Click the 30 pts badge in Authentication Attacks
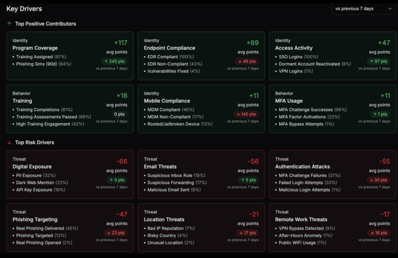The image size is (398, 258). [379, 180]
